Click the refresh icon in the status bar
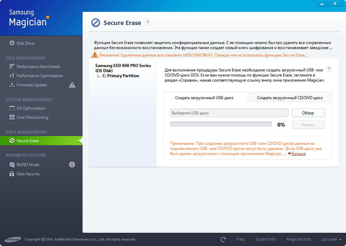346x246 pixels. tap(223, 239)
